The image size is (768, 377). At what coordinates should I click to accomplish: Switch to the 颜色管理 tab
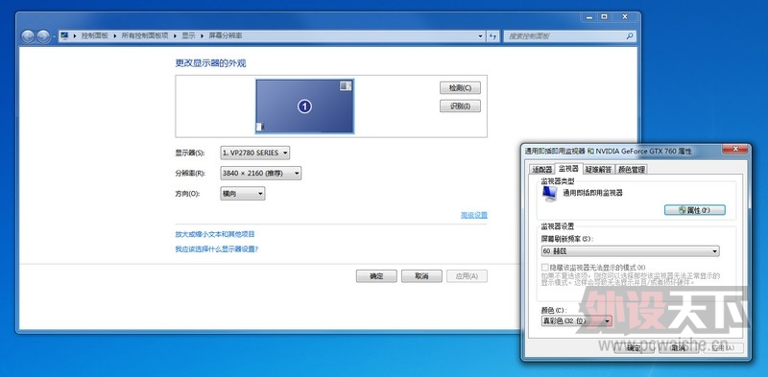632,170
